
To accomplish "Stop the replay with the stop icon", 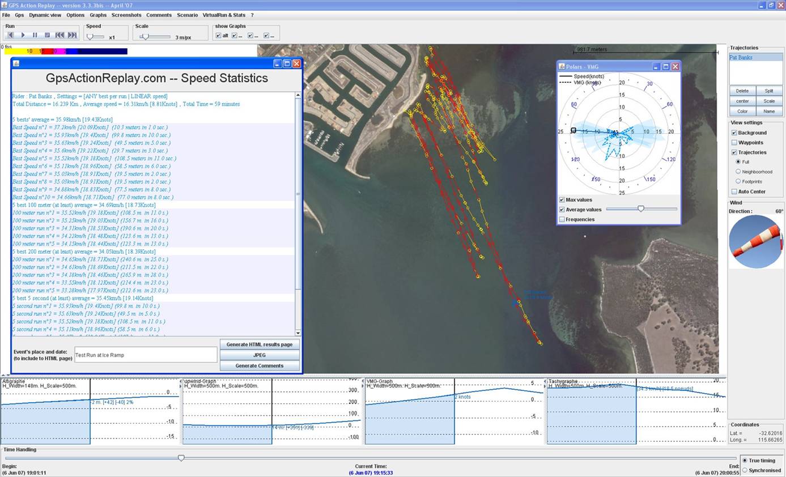I will point(48,35).
